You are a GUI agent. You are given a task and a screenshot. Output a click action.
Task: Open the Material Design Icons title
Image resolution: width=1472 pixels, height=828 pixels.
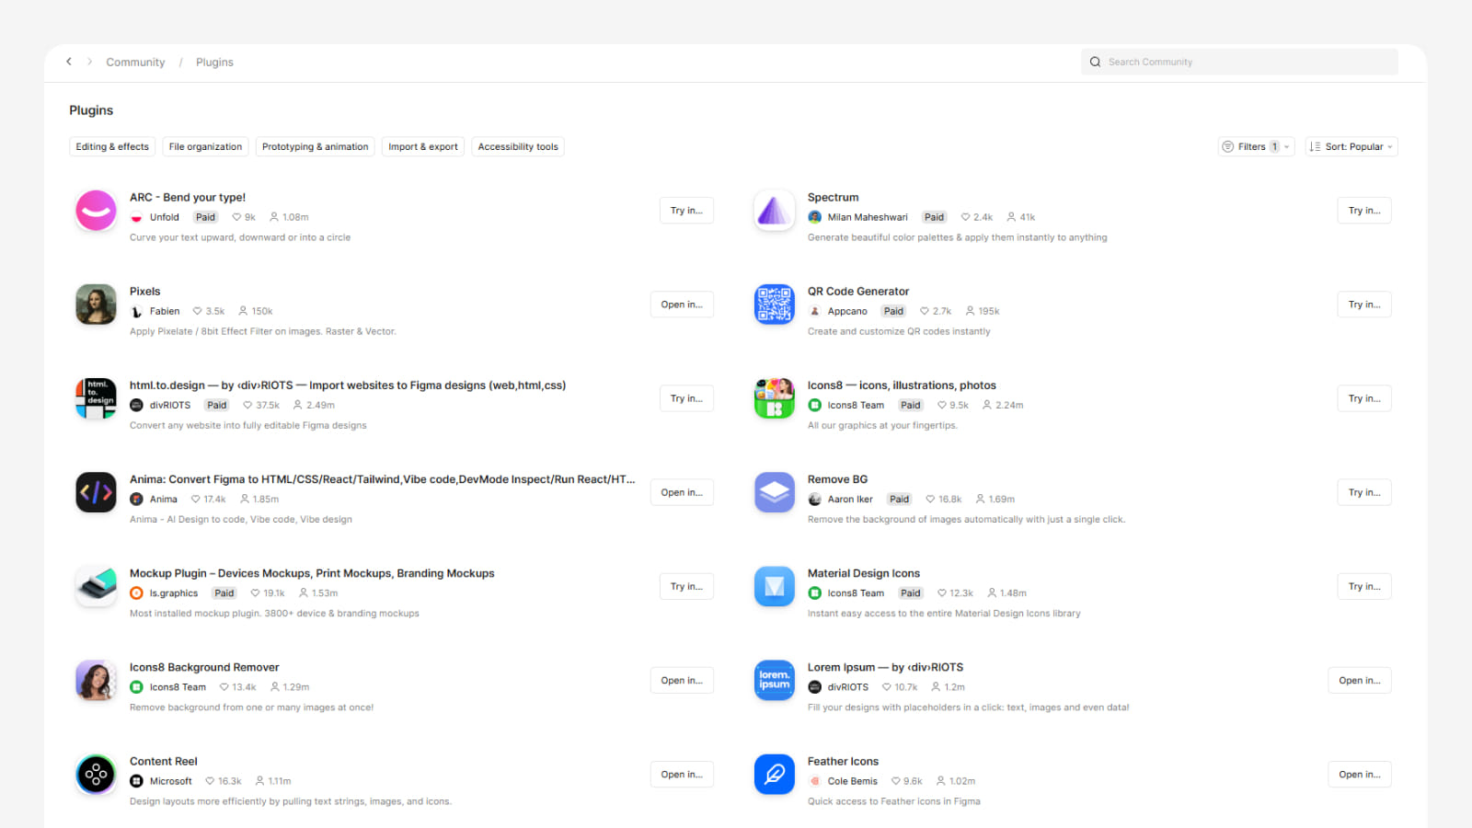tap(864, 573)
